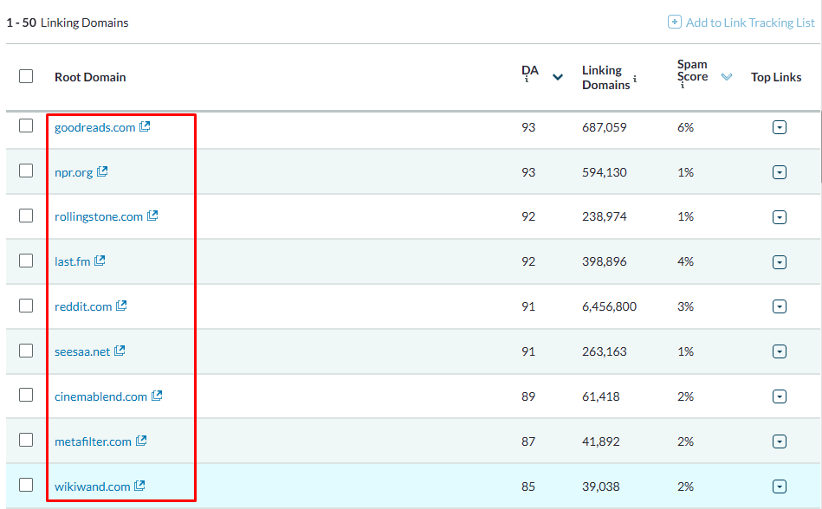The width and height of the screenshot is (822, 509).
Task: Sort by Spam Score column arrow
Action: 727,77
